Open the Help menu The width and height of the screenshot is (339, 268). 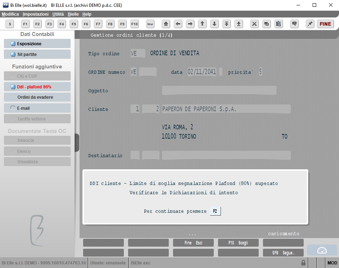click(87, 14)
